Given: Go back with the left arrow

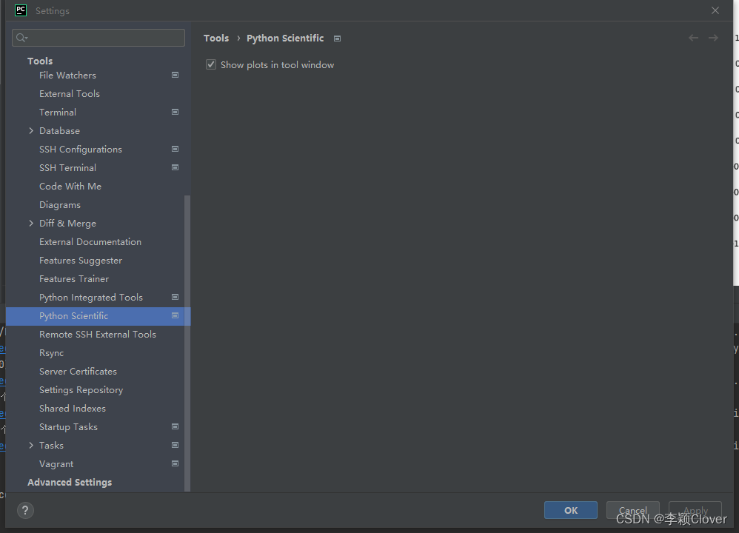Looking at the screenshot, I should click(x=693, y=38).
